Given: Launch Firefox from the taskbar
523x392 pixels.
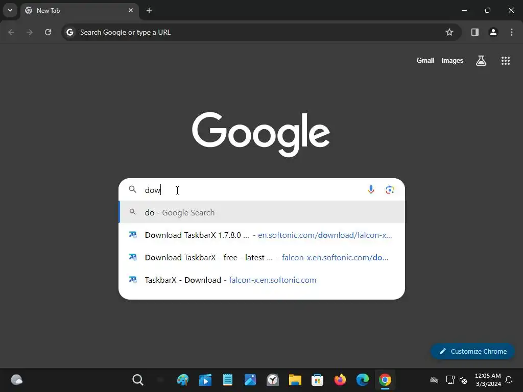Looking at the screenshot, I should (340, 380).
